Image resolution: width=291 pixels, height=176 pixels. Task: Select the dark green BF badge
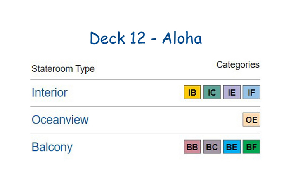(251, 147)
